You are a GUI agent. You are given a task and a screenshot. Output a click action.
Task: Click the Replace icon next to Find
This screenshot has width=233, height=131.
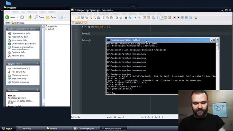[130, 18]
